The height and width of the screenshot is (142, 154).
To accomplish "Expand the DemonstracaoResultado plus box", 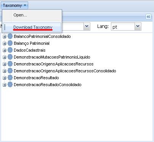I will point(4,78).
